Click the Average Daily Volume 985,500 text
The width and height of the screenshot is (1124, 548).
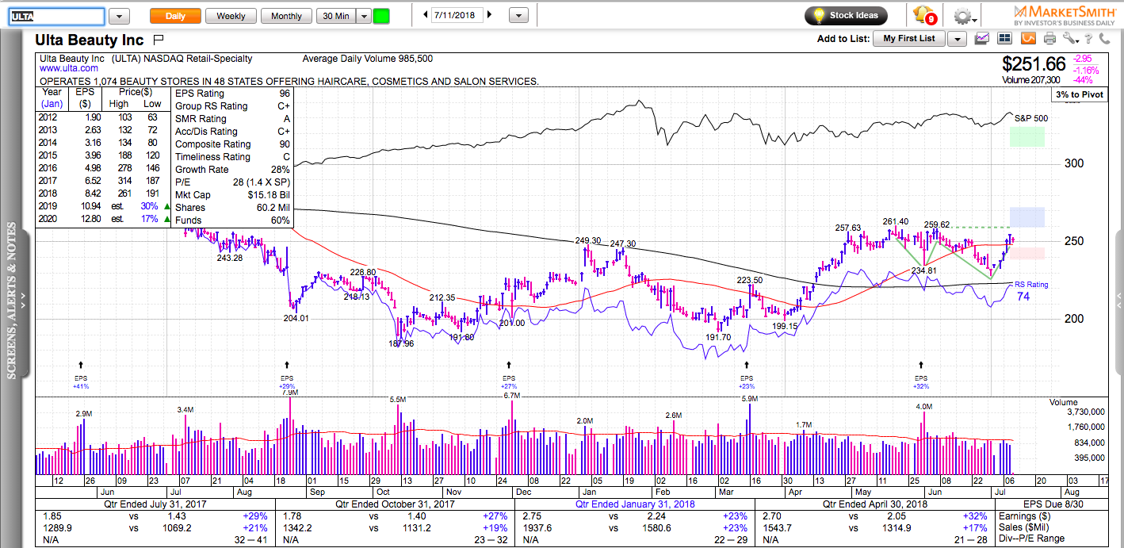coord(368,59)
